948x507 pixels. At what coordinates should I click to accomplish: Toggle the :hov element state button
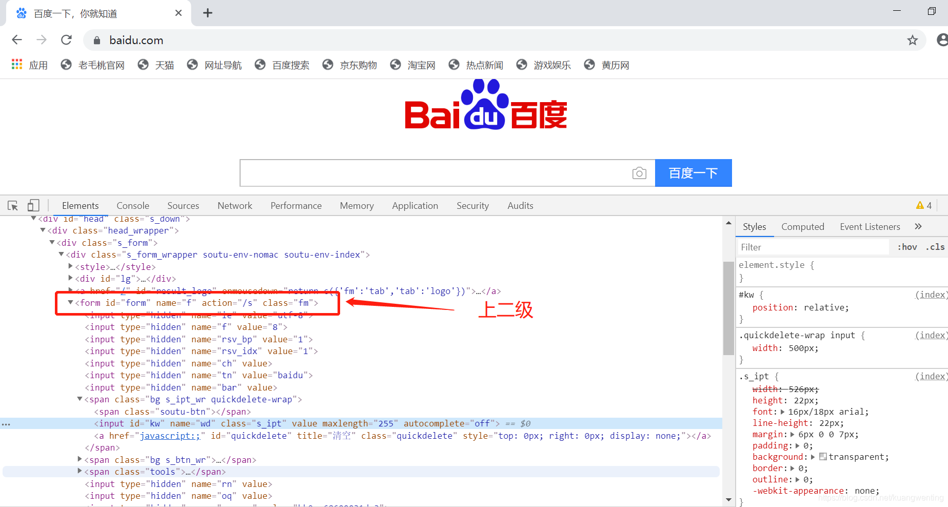click(907, 247)
